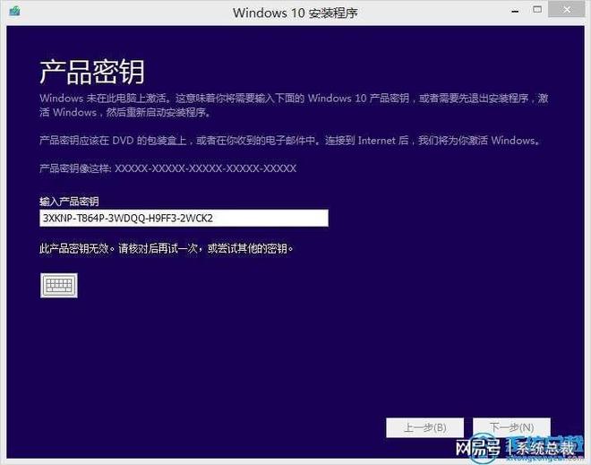The width and height of the screenshot is (591, 465).
Task: Click the 激活 Windows text ending the second paragraph
Action: [x=511, y=142]
